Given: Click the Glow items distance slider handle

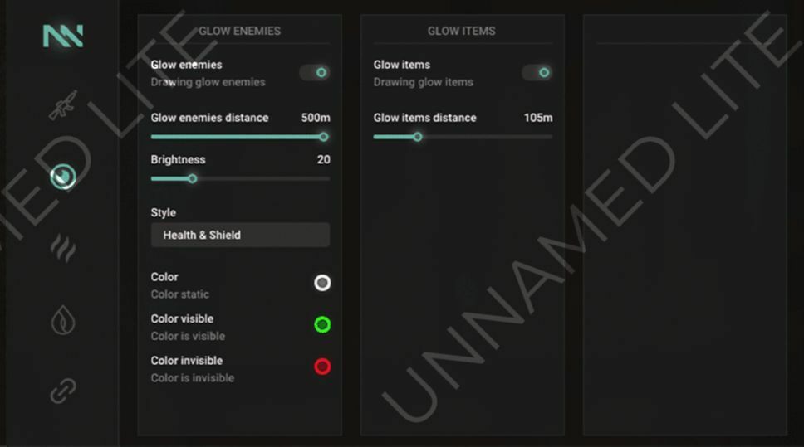Looking at the screenshot, I should [x=418, y=137].
